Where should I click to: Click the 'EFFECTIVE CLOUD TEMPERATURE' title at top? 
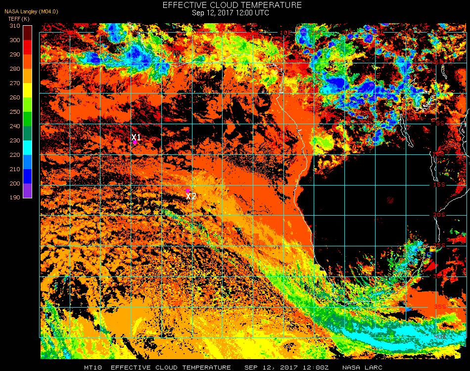pyautogui.click(x=232, y=5)
